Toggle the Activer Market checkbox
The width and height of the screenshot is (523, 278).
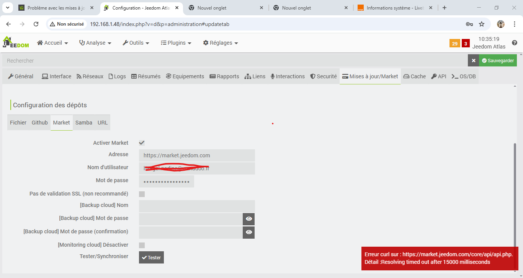pyautogui.click(x=142, y=143)
